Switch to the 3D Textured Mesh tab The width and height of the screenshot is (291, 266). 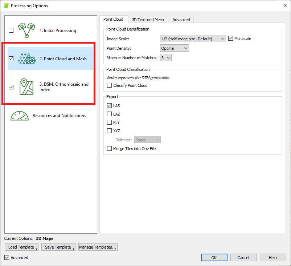(148, 20)
